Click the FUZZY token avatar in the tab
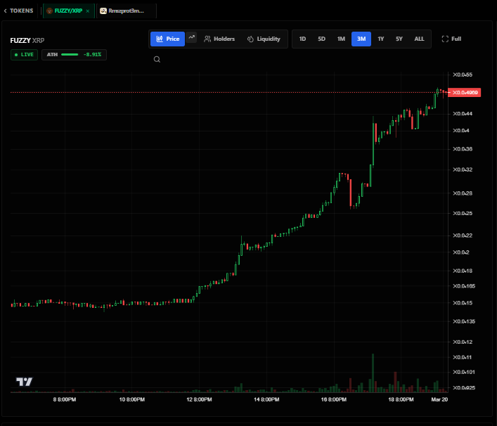 [x=49, y=11]
